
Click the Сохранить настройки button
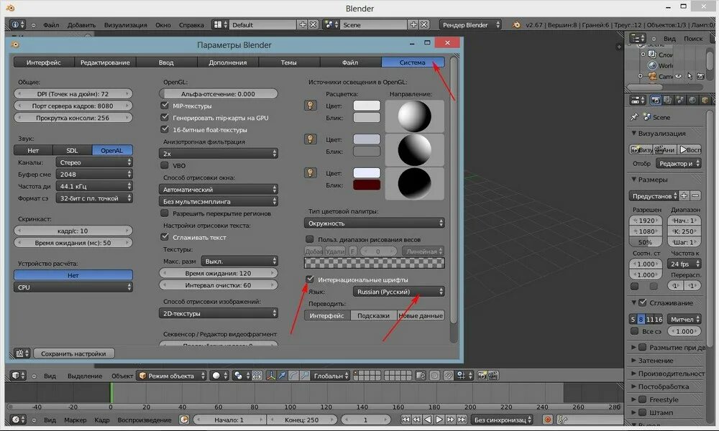point(73,353)
